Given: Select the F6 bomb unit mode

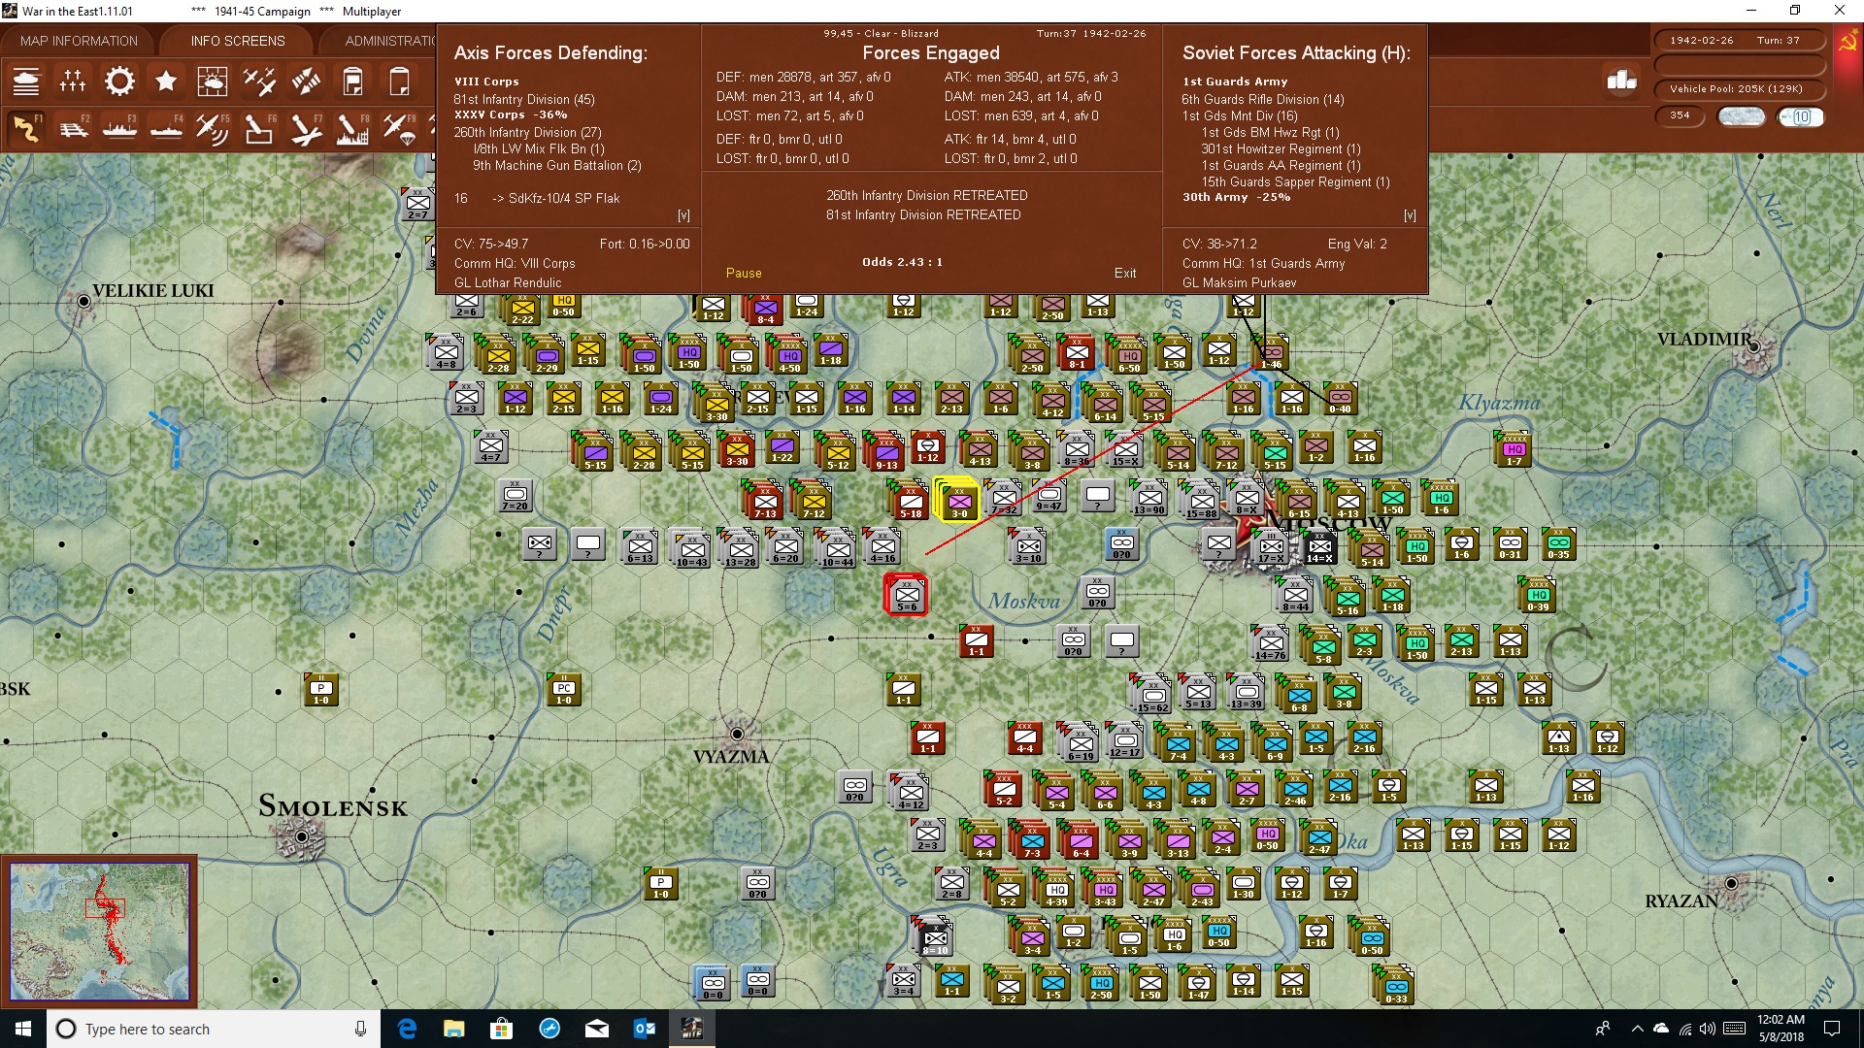Looking at the screenshot, I should 259,128.
